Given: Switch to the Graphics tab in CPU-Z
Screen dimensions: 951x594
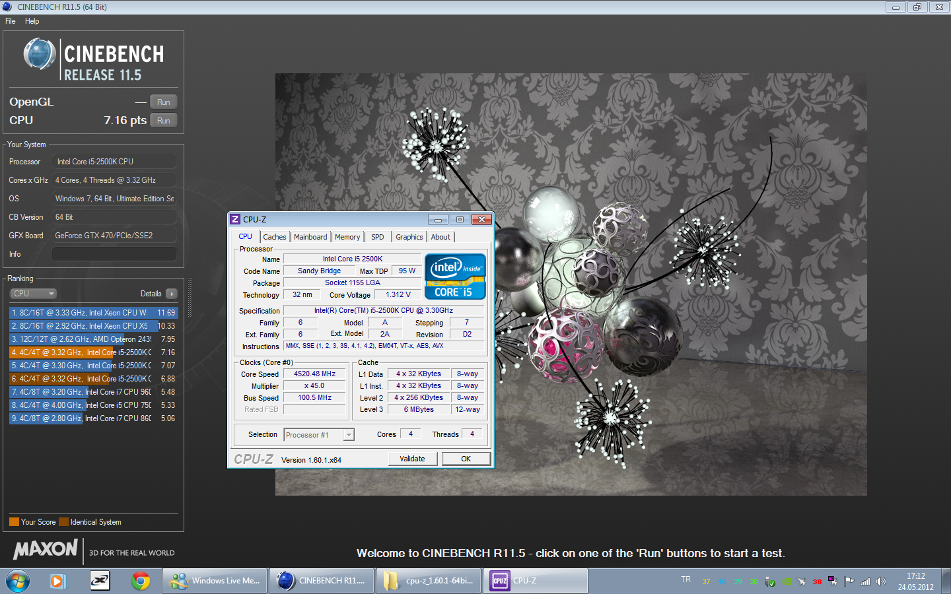Looking at the screenshot, I should click(409, 237).
